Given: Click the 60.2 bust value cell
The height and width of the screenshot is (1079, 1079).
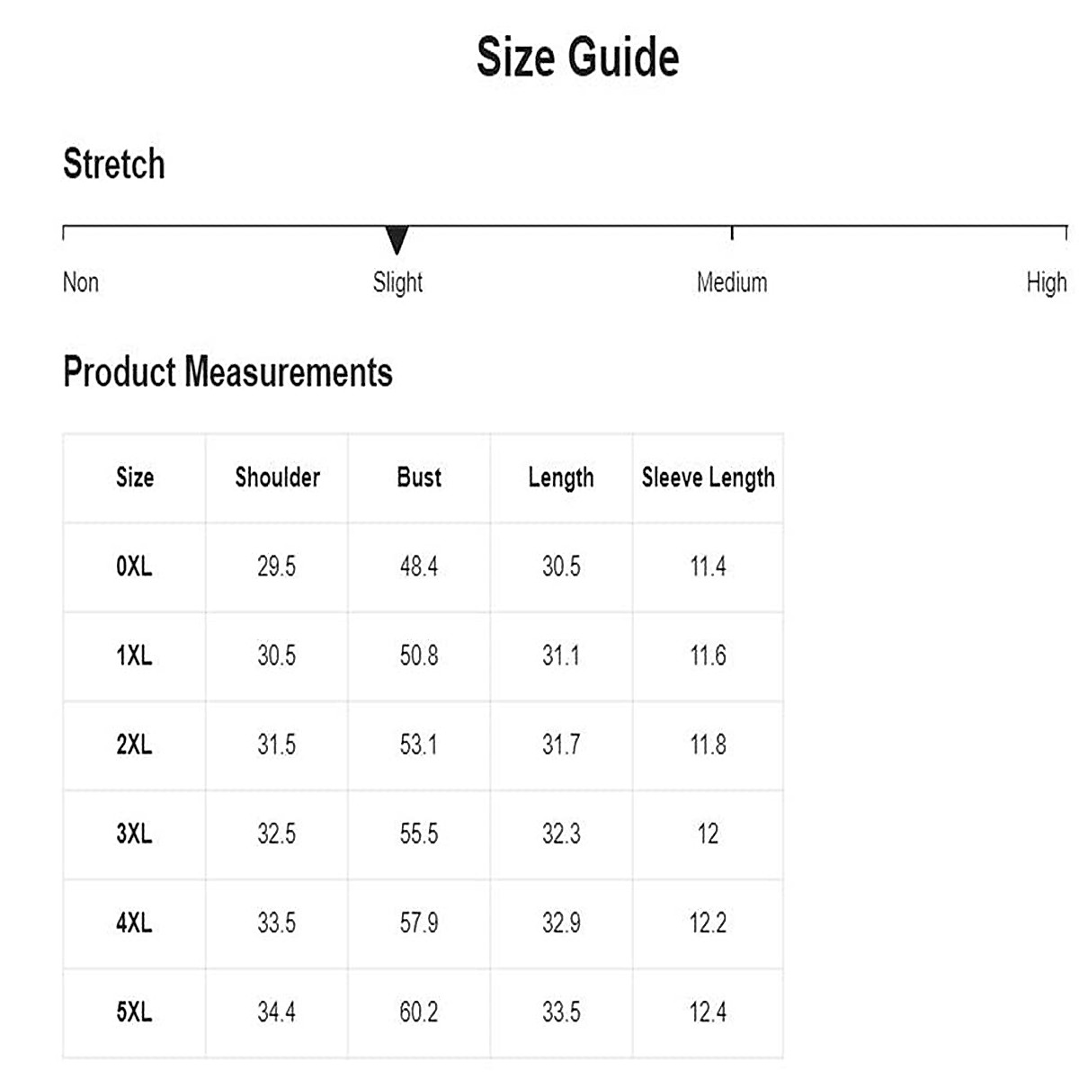Looking at the screenshot, I should 419,1012.
